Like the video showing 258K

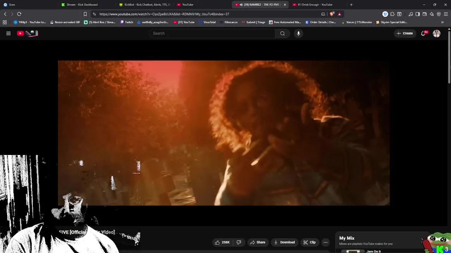pos(222,242)
